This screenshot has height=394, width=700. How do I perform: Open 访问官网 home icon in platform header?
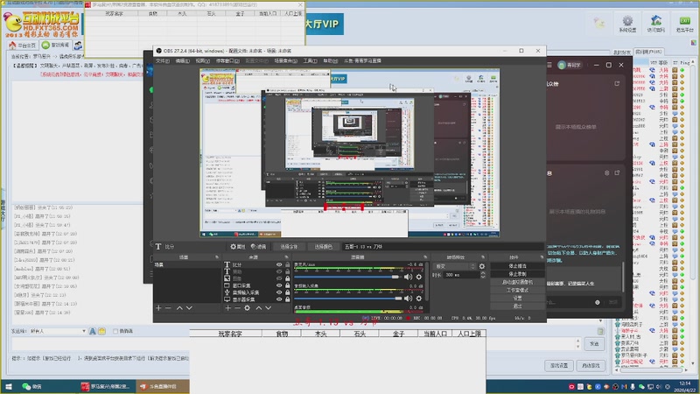655,25
